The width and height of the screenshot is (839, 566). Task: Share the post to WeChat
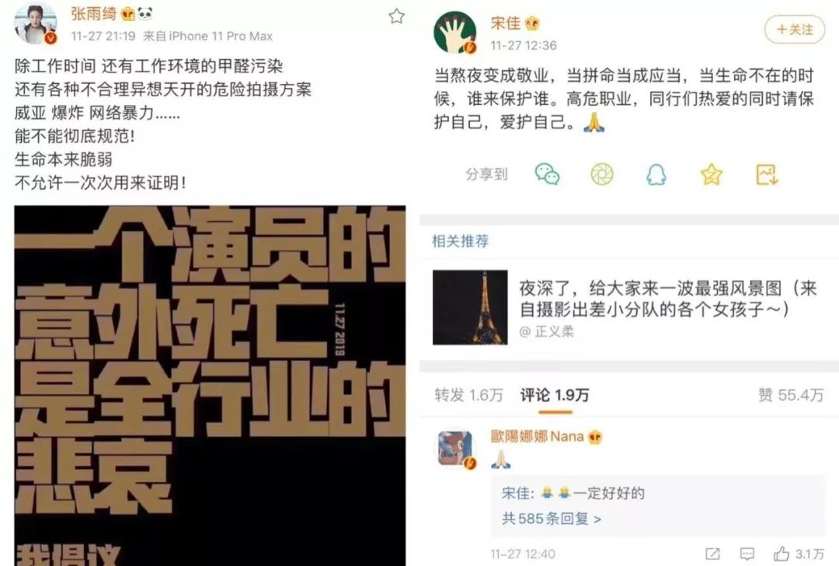coord(548,174)
